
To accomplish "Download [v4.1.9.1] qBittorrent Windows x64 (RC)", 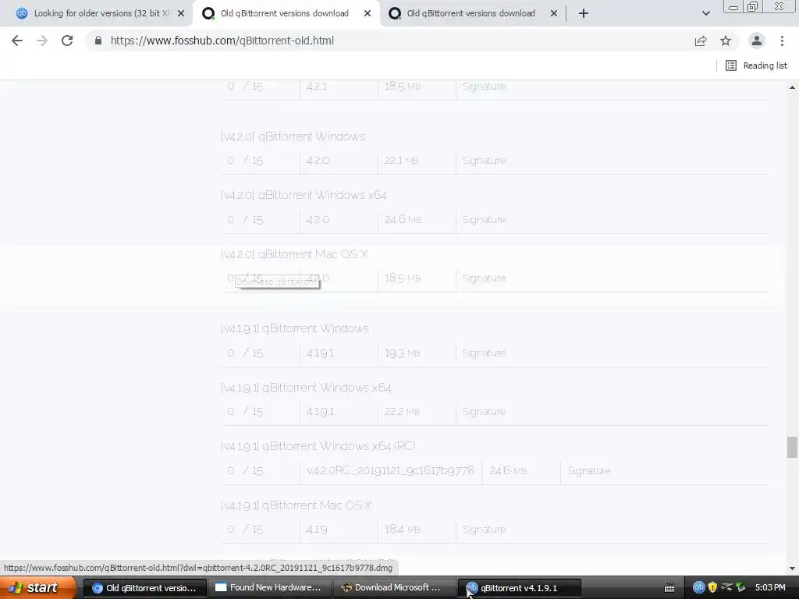I will [318, 446].
